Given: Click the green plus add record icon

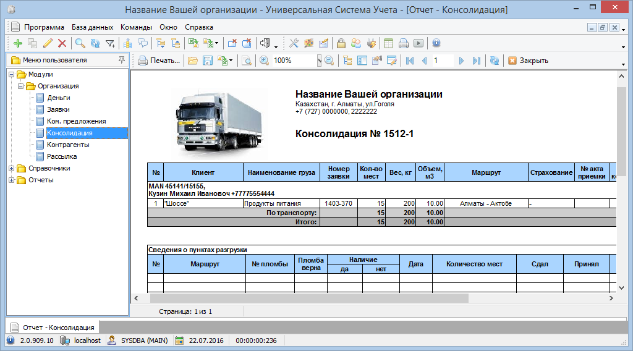Looking at the screenshot, I should tap(17, 43).
